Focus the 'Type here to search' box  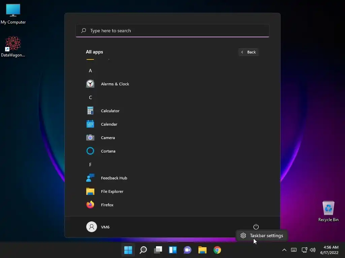172,31
